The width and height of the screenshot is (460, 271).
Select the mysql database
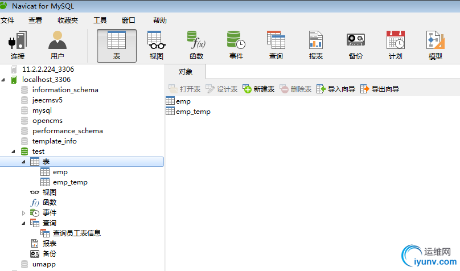coord(42,110)
